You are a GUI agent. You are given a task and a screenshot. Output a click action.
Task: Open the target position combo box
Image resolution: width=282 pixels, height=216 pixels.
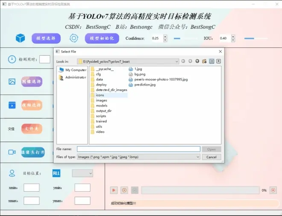click(82, 173)
